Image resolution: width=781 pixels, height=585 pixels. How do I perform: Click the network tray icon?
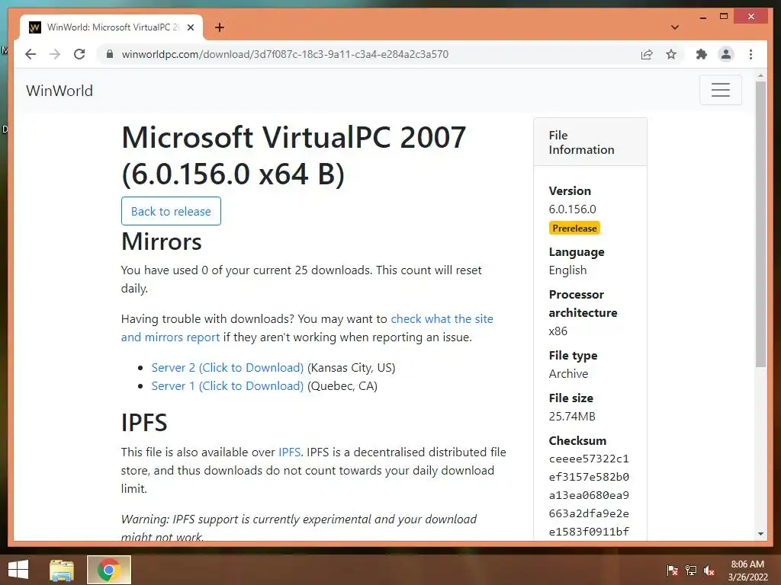691,571
